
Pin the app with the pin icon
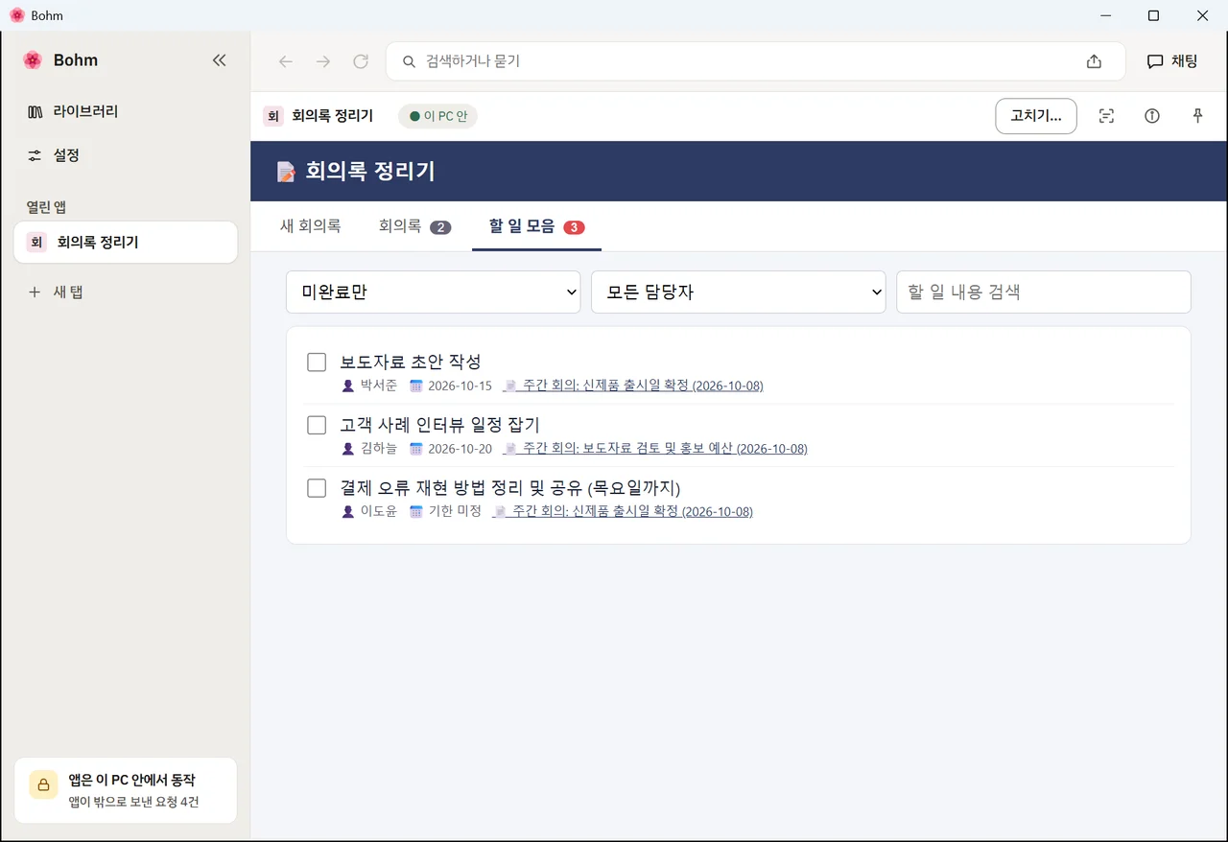[x=1197, y=116]
